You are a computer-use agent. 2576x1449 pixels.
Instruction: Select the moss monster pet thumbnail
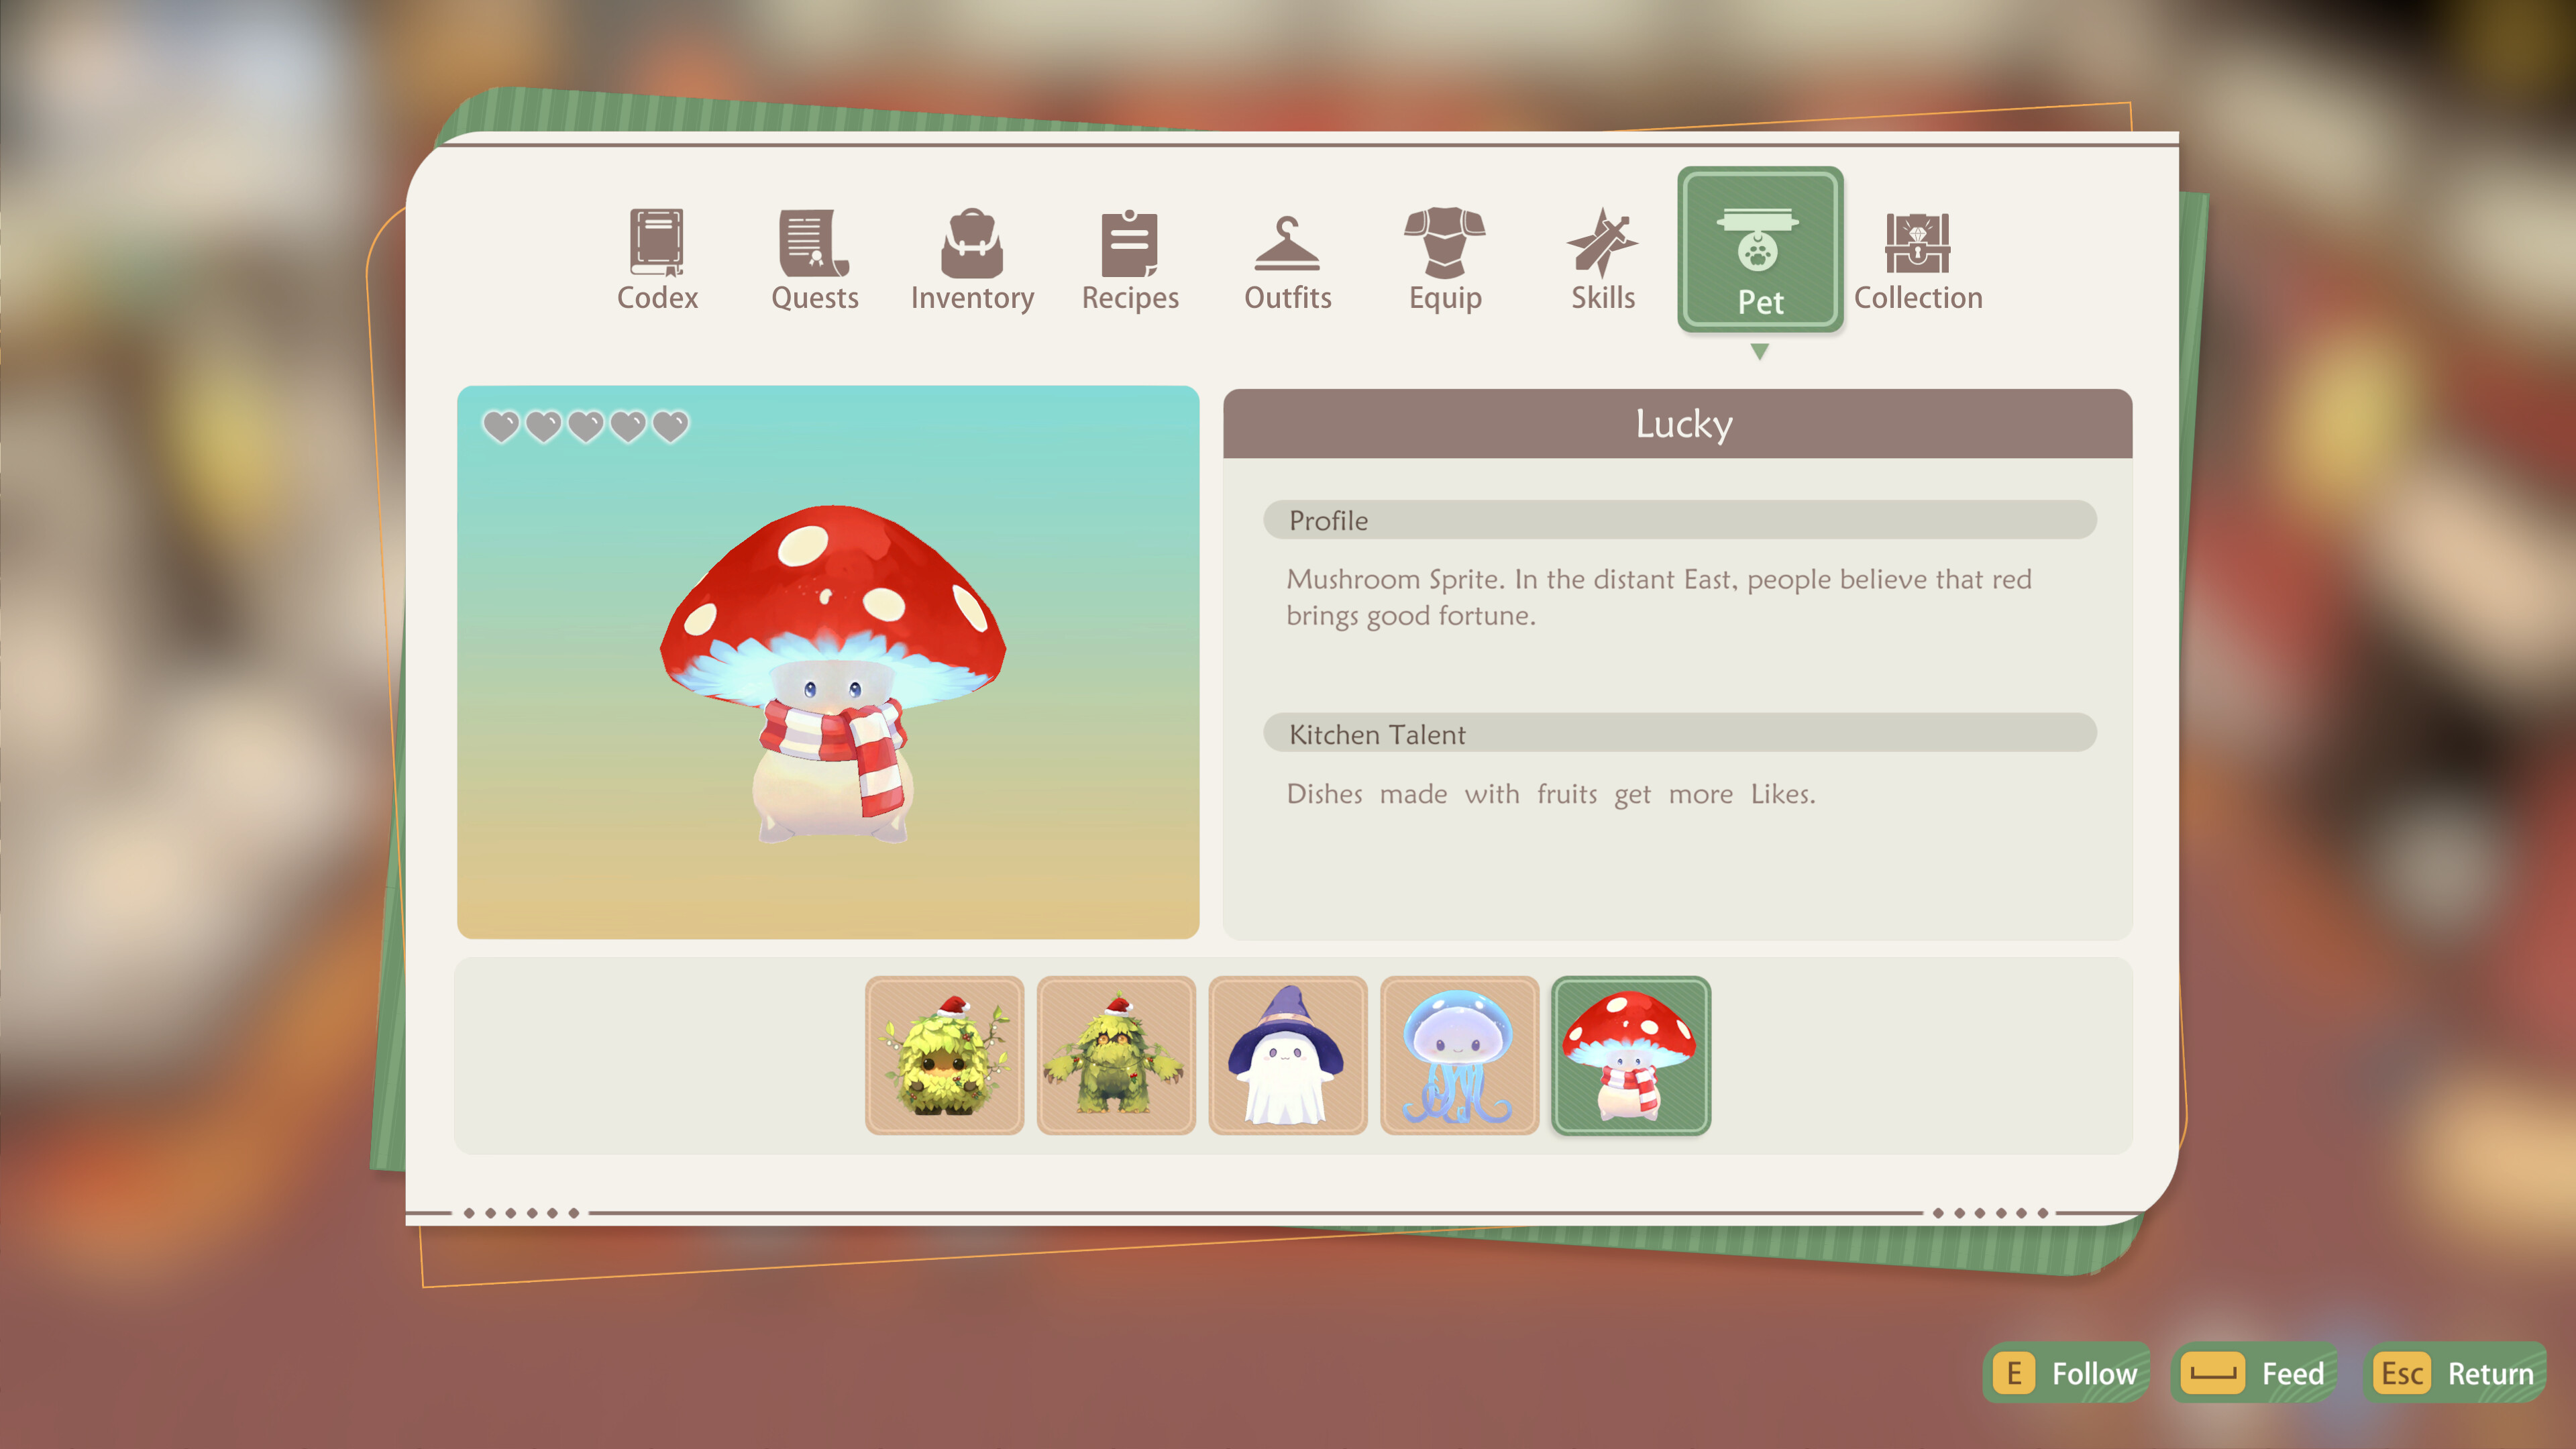[x=1115, y=1054]
